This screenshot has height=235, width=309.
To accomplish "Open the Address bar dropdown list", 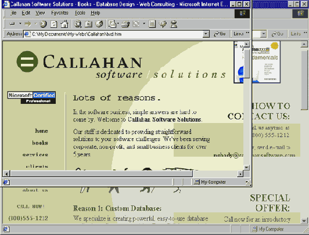I will click(x=206, y=34).
